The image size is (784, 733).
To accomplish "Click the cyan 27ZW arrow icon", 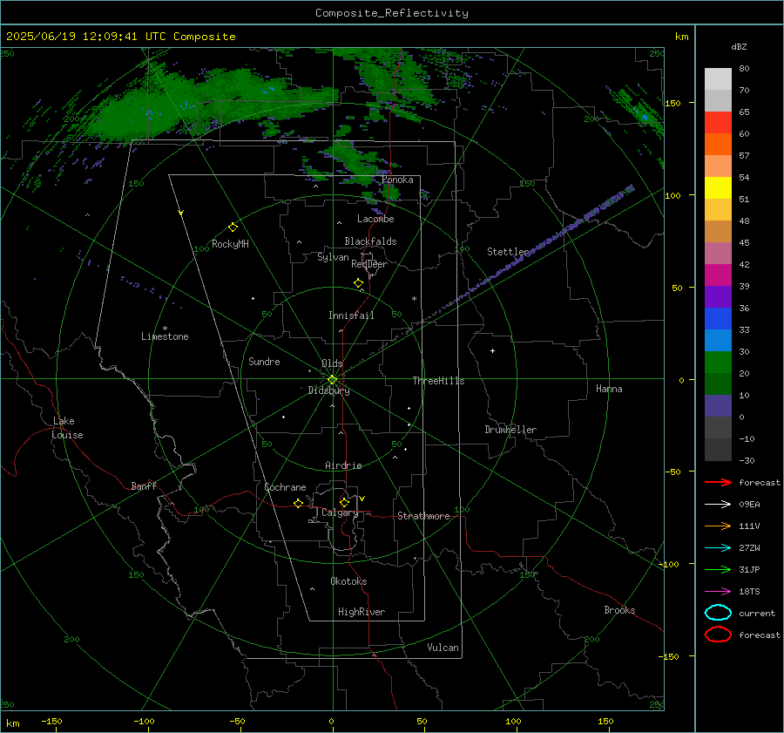I will click(x=718, y=548).
